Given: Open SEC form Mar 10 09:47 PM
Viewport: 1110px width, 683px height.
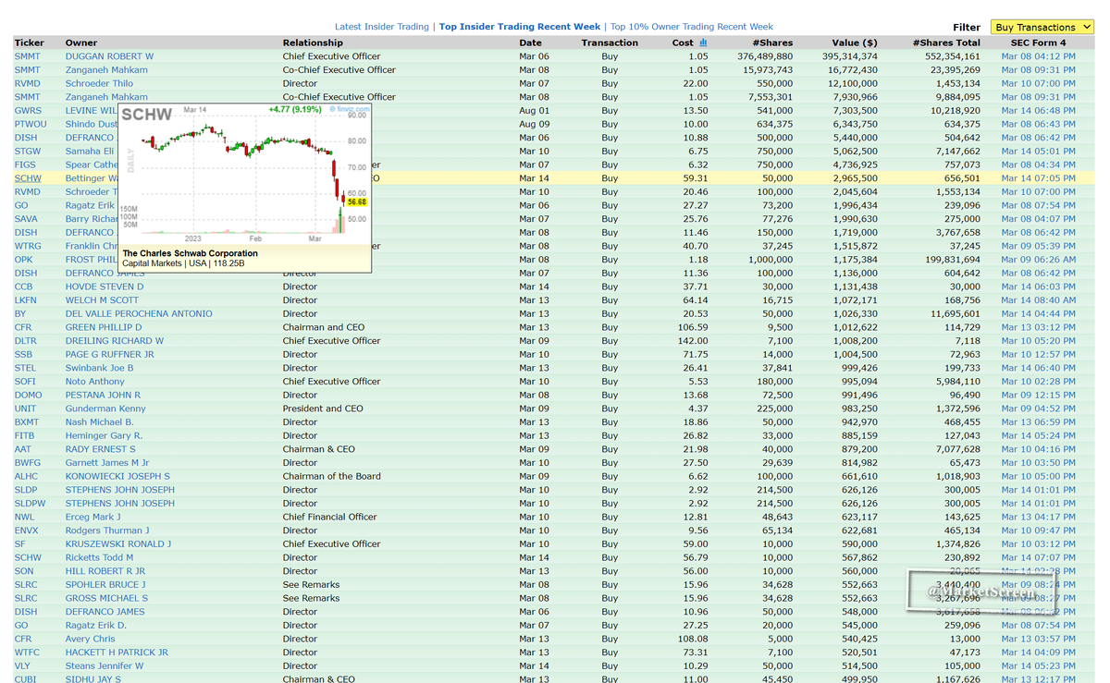Looking at the screenshot, I should (1038, 531).
